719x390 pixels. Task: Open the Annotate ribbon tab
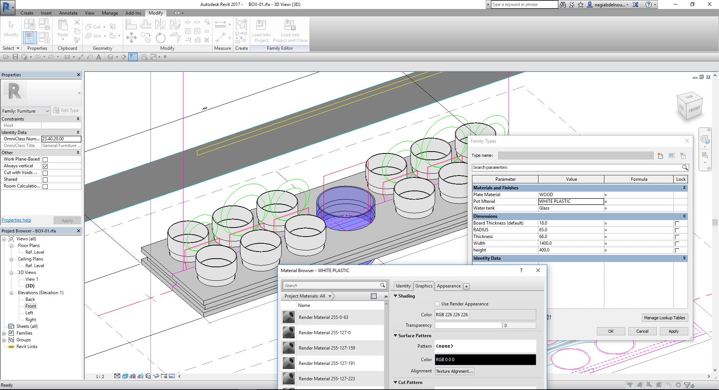coord(68,13)
